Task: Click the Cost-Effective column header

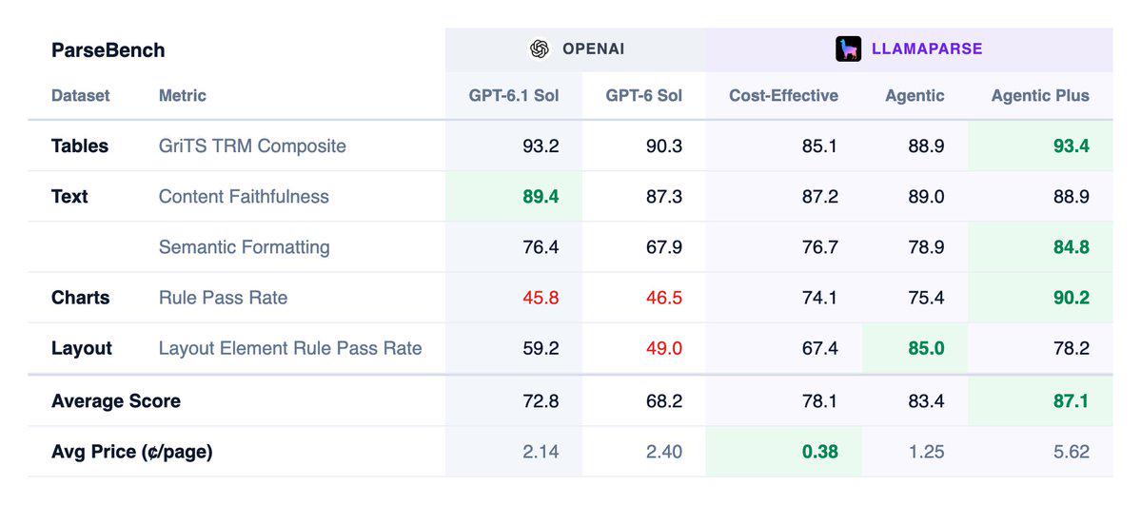Action: pos(784,95)
